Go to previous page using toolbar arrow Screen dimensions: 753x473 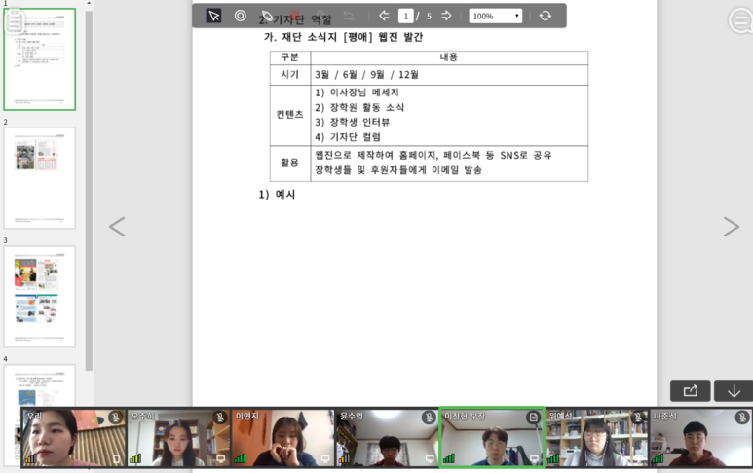point(384,16)
